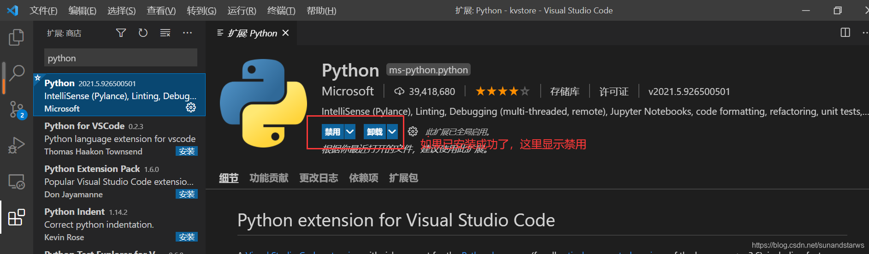Switch to the 扩展包 tab
The width and height of the screenshot is (869, 254).
point(403,178)
